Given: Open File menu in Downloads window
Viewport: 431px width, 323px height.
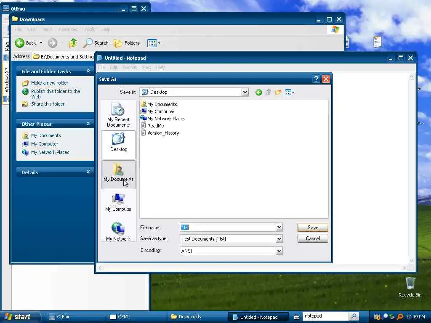Looking at the screenshot, I should pos(18,29).
